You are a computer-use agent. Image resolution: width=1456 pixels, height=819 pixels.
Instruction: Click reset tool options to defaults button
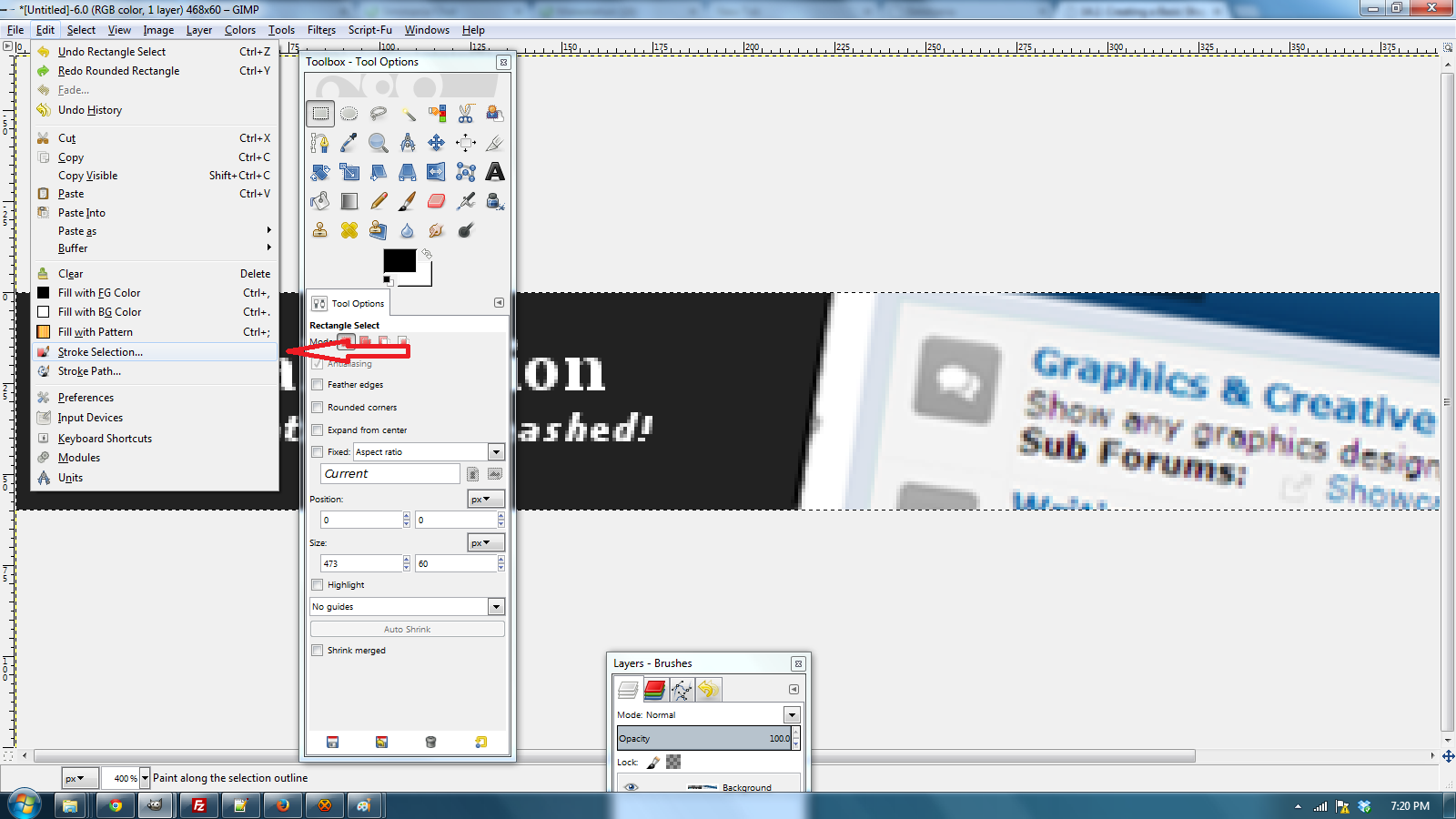480,743
